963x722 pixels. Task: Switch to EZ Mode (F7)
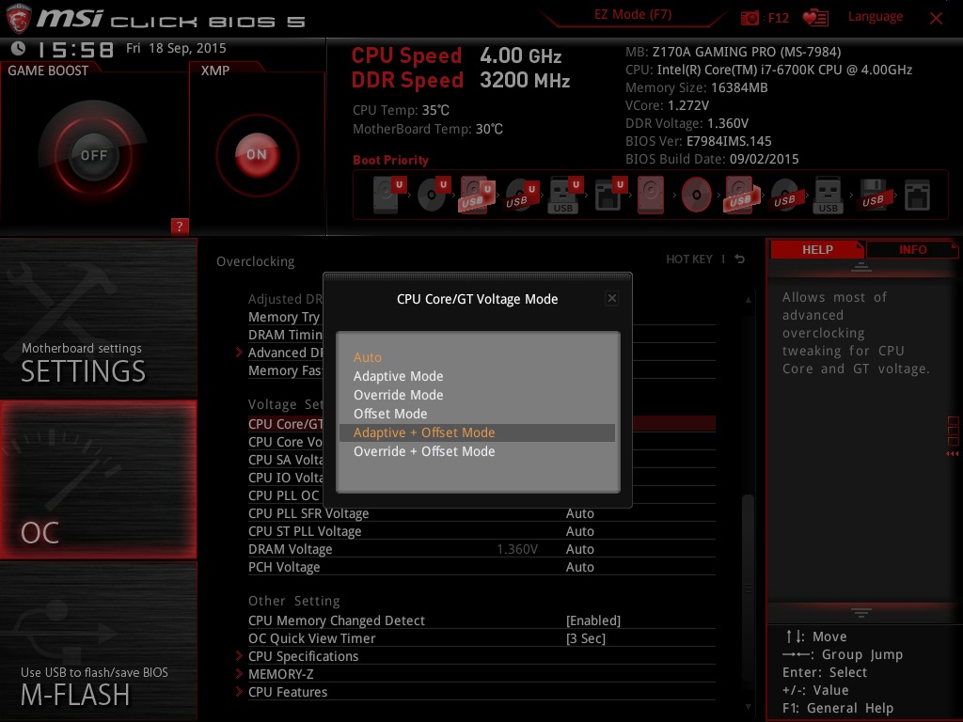click(633, 15)
